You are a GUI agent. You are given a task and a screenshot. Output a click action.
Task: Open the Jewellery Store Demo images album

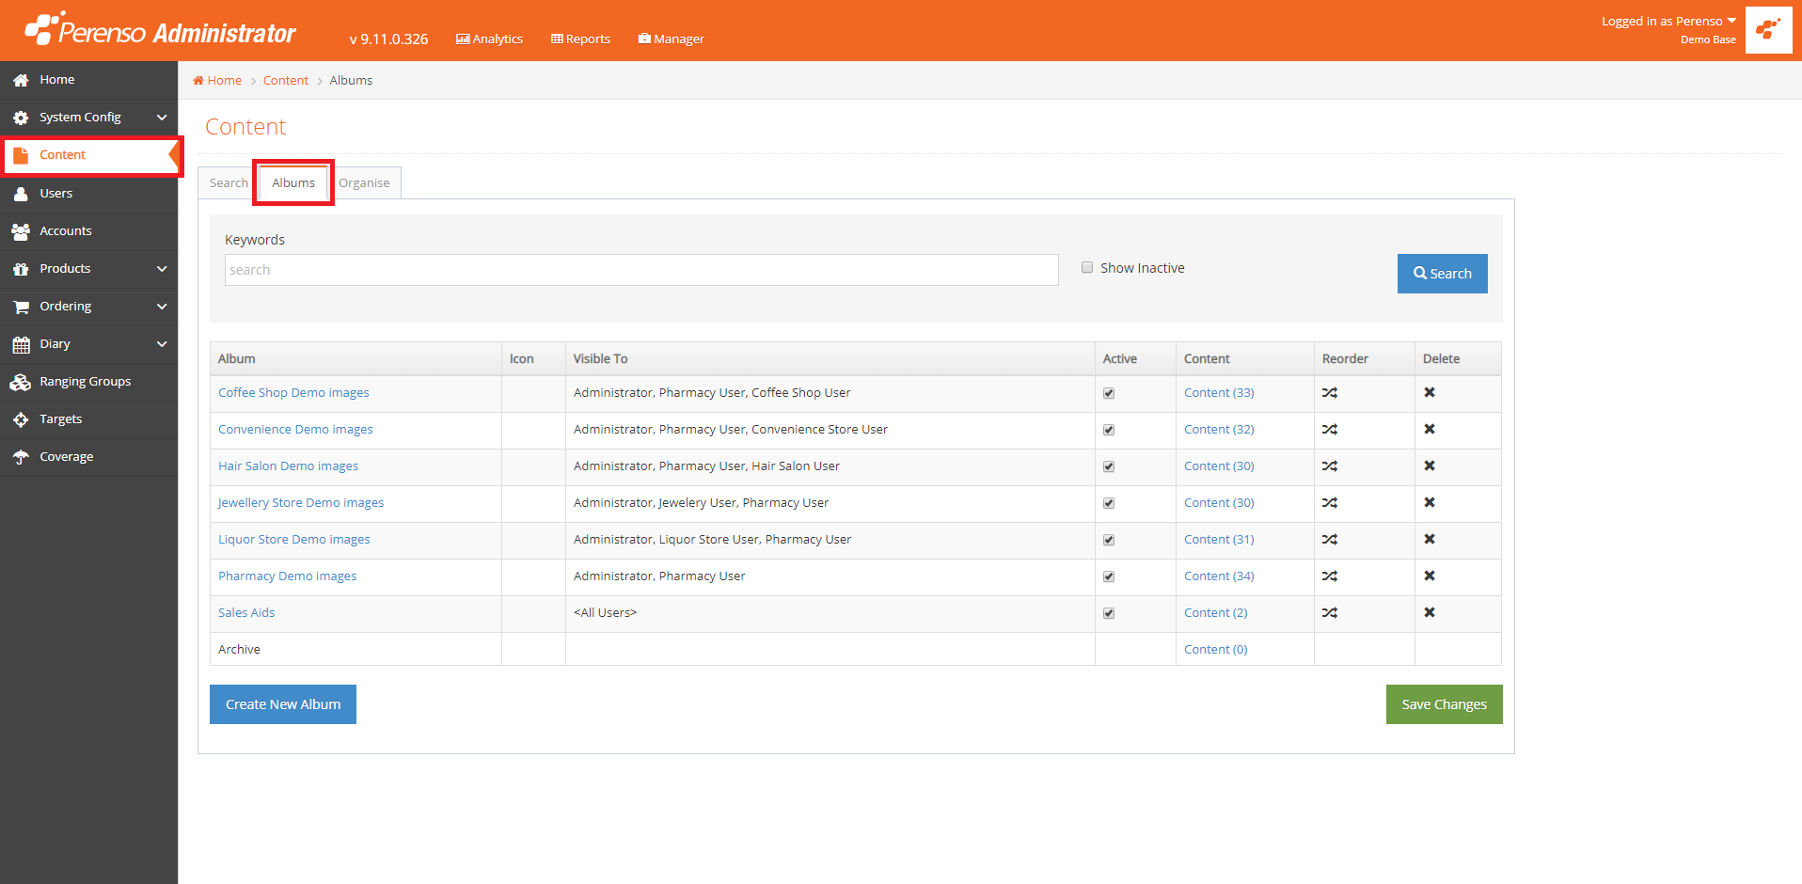301,503
